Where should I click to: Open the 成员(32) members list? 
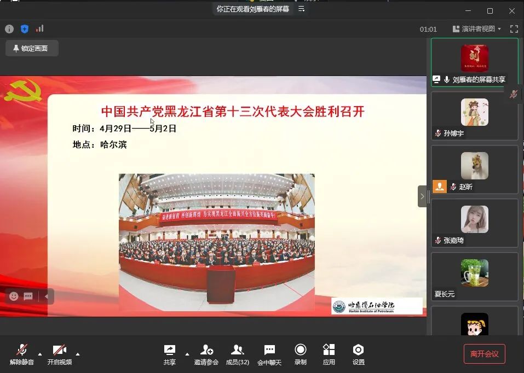pyautogui.click(x=238, y=354)
